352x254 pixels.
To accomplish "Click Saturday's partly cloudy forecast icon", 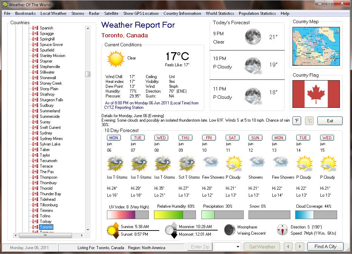I will (x=233, y=163).
